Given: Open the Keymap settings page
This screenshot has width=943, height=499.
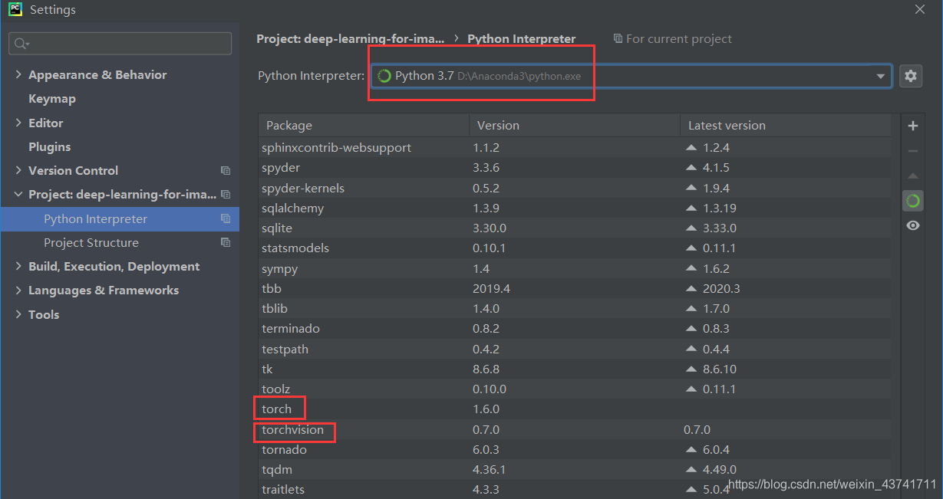Looking at the screenshot, I should pyautogui.click(x=51, y=98).
